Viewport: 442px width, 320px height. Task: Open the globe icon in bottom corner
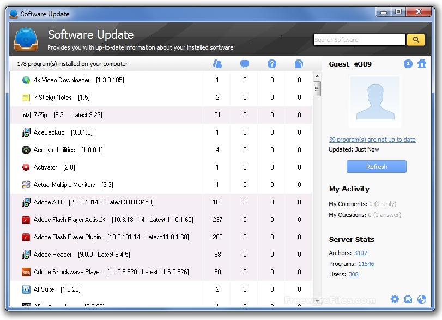[x=422, y=299]
